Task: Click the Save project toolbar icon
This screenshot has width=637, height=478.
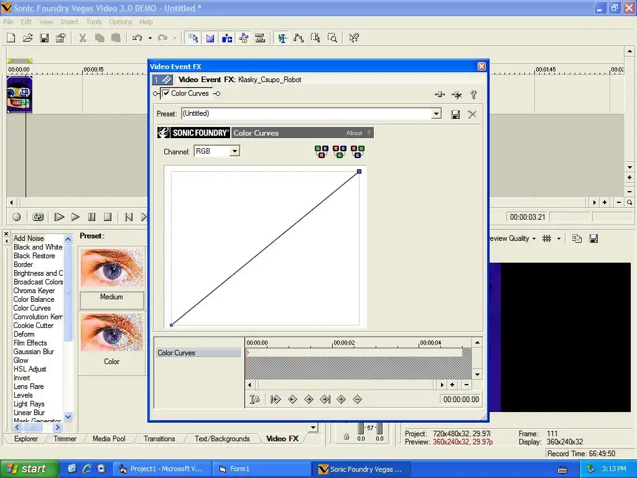Action: [x=44, y=38]
